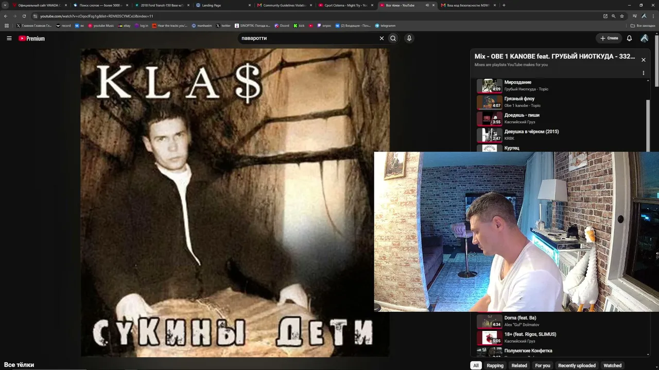The image size is (659, 370).
Task: Open the 'log in' bookmark
Action: click(x=142, y=25)
